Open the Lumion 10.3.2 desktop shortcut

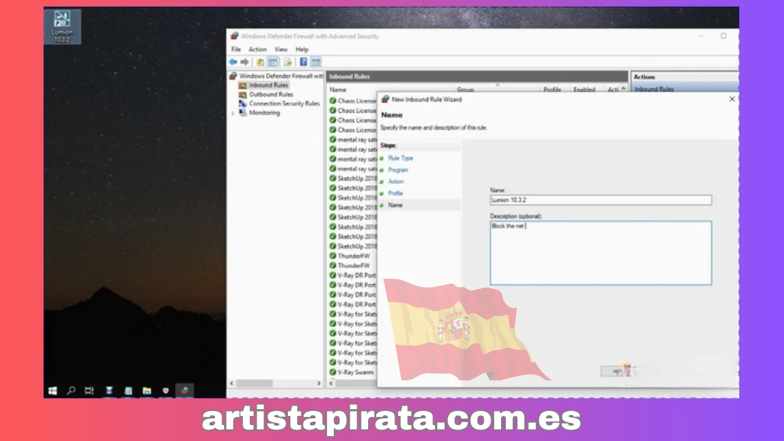(x=62, y=25)
